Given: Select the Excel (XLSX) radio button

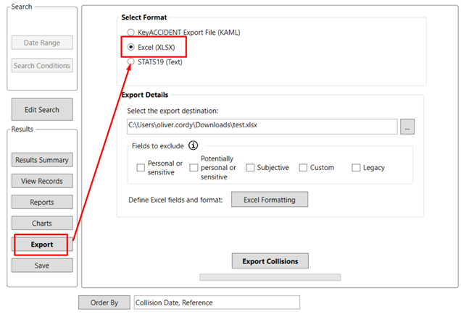Looking at the screenshot, I should pos(130,47).
